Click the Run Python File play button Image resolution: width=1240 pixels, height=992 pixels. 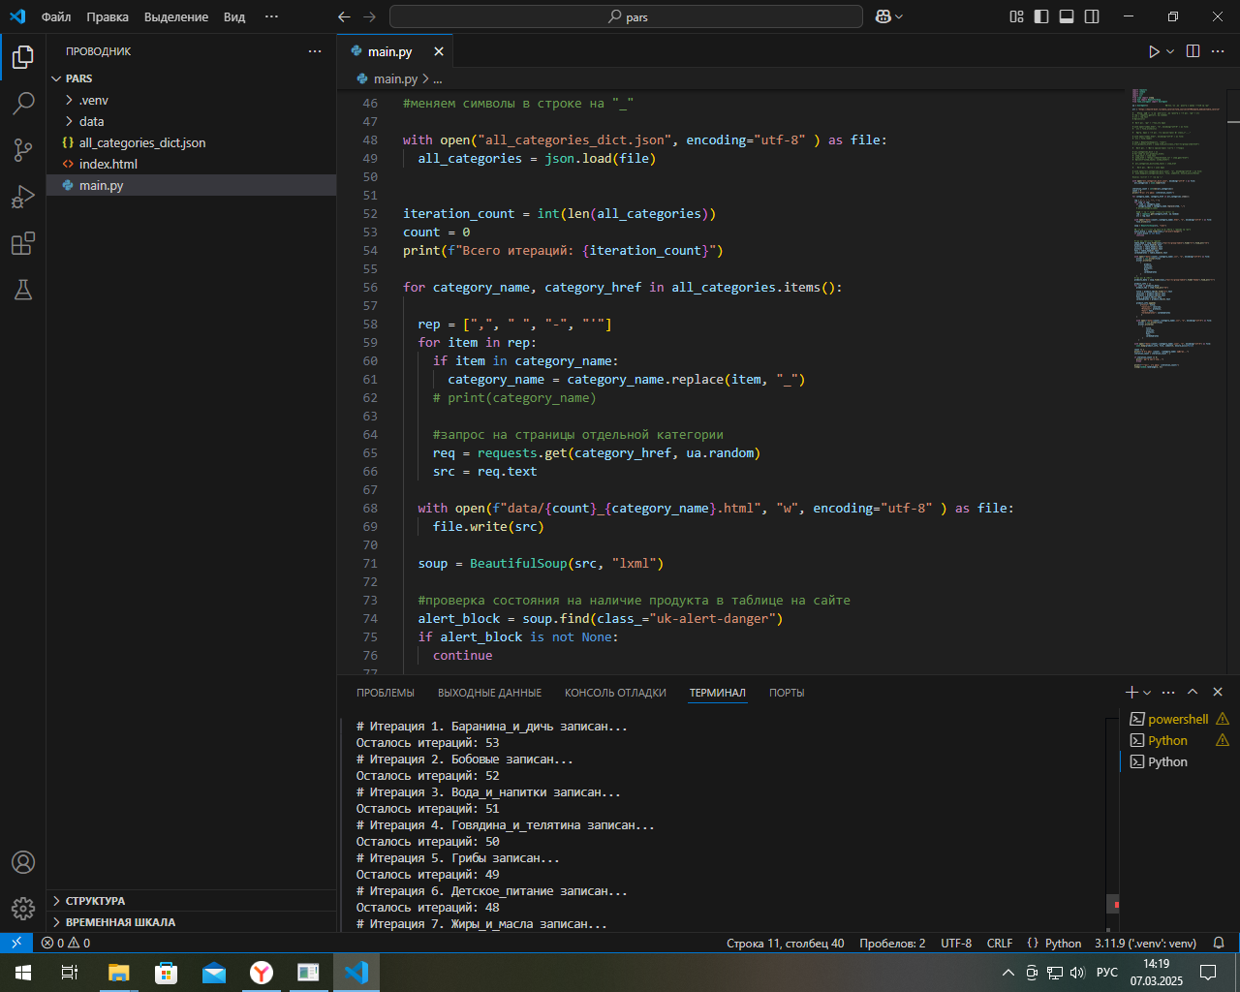tap(1153, 51)
